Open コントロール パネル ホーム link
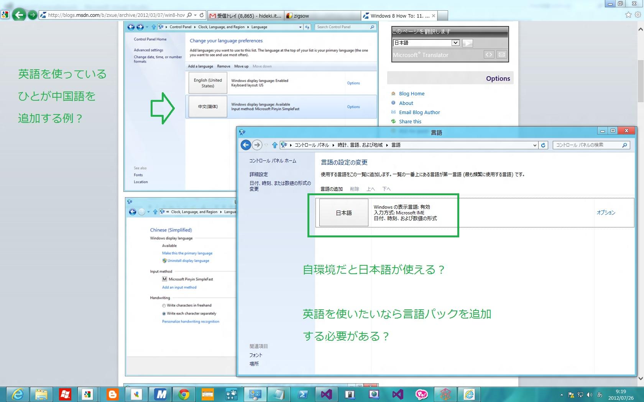This screenshot has height=402, width=644. [x=273, y=161]
